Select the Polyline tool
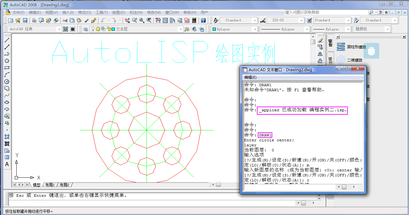The height and width of the screenshot is (215, 409). pos(7,54)
